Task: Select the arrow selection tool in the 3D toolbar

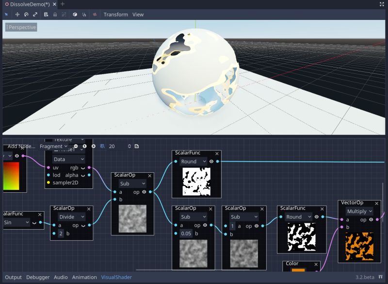Action: tap(6, 15)
